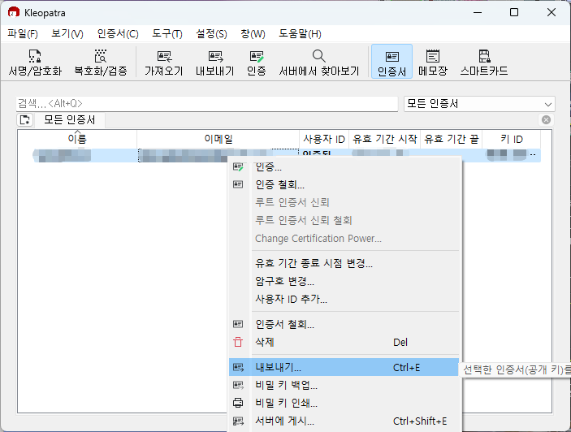This screenshot has height=432, width=571.
Task: Open the 보기(V) menu
Action: [67, 34]
